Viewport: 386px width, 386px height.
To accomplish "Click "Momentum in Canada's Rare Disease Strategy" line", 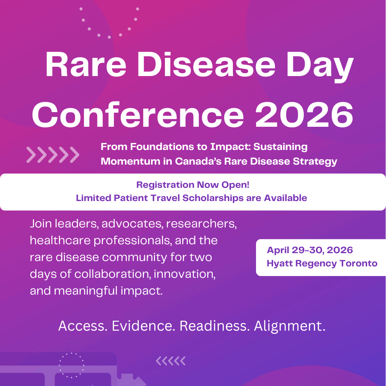I will [219, 161].
